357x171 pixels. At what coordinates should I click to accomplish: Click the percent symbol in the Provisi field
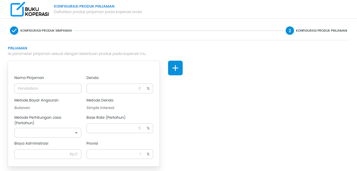pos(148,154)
